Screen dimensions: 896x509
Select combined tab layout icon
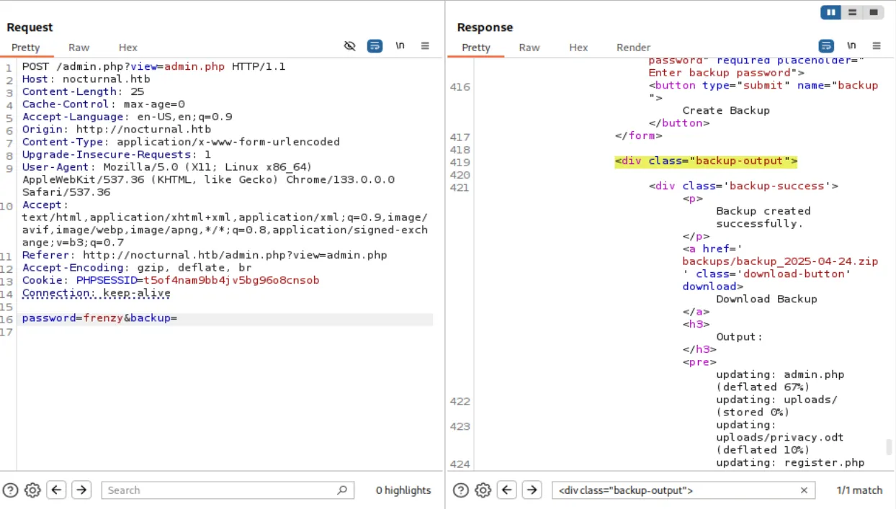tap(873, 12)
